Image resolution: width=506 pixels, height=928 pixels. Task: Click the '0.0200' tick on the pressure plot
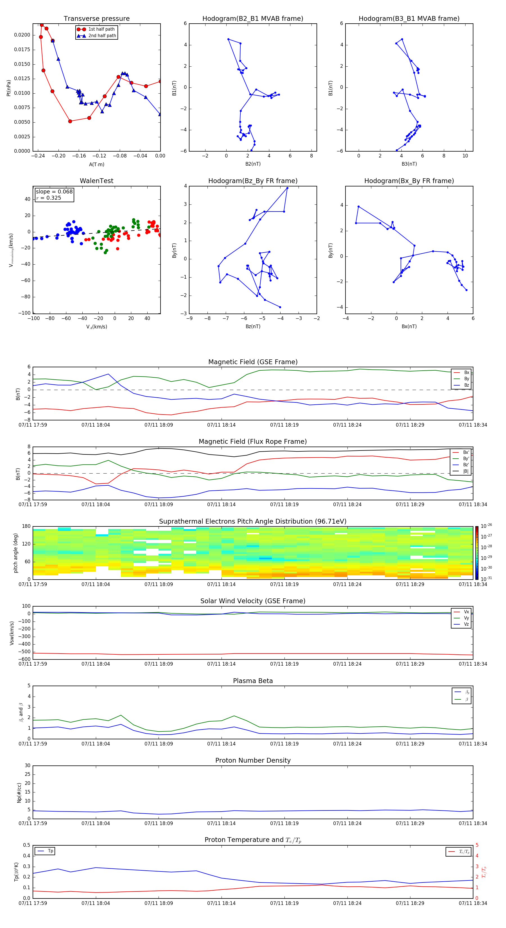(22, 35)
